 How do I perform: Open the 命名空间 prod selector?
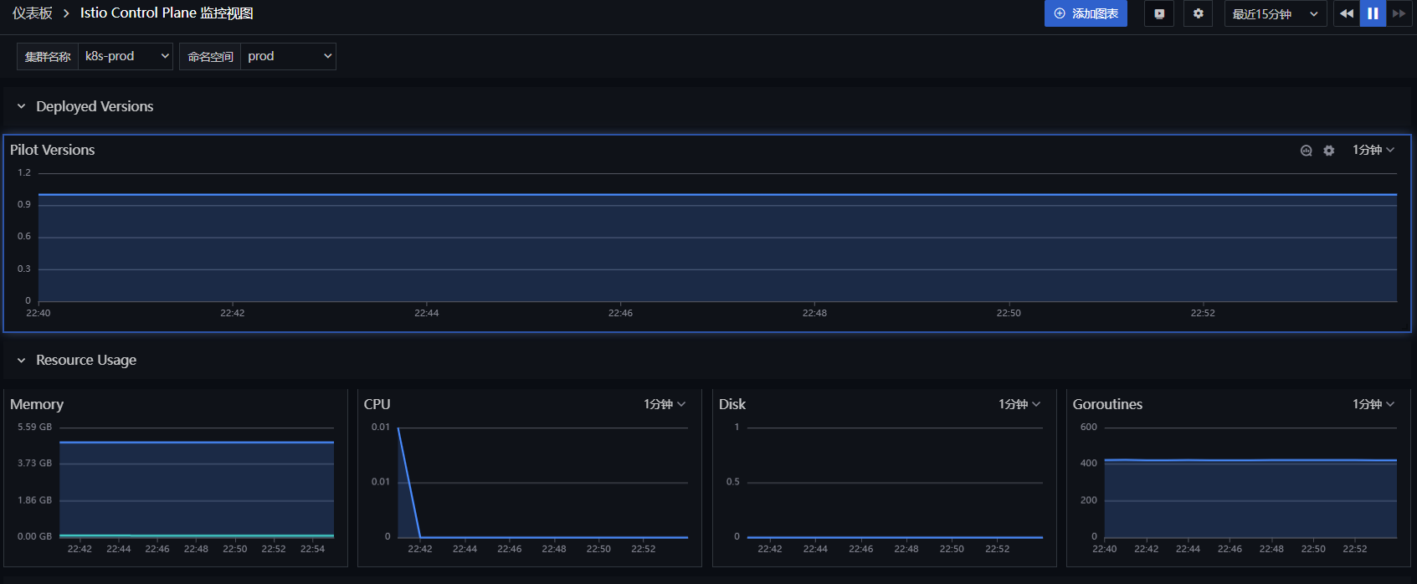pyautogui.click(x=288, y=56)
